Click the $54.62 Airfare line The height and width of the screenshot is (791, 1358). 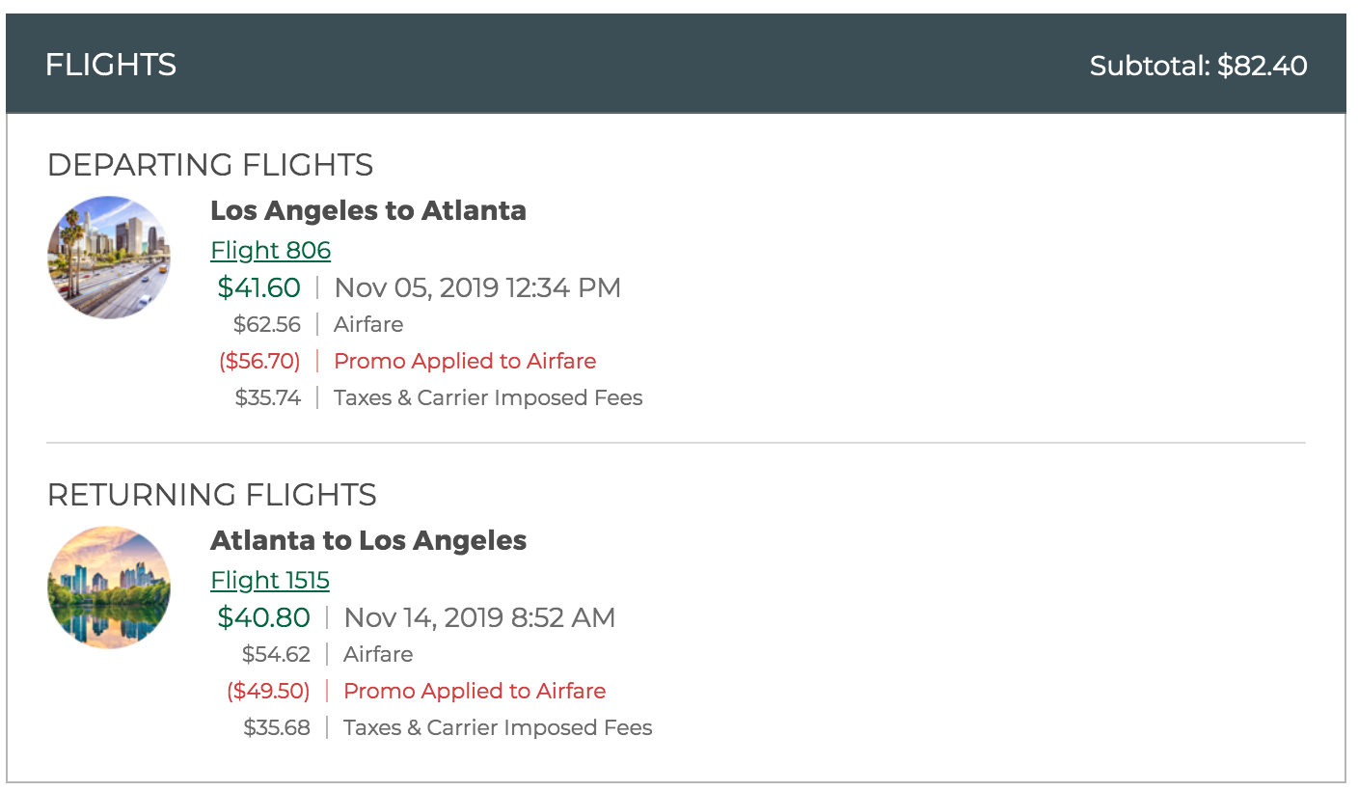(328, 654)
